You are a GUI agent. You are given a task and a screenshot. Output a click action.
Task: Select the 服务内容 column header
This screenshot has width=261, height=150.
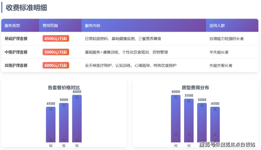pos(92,26)
